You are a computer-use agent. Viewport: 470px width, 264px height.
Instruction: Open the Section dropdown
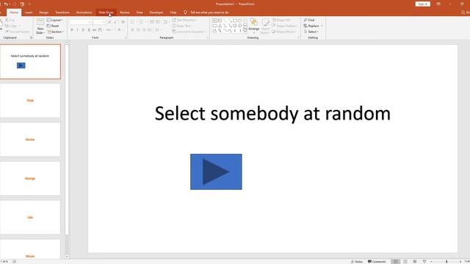pos(56,32)
